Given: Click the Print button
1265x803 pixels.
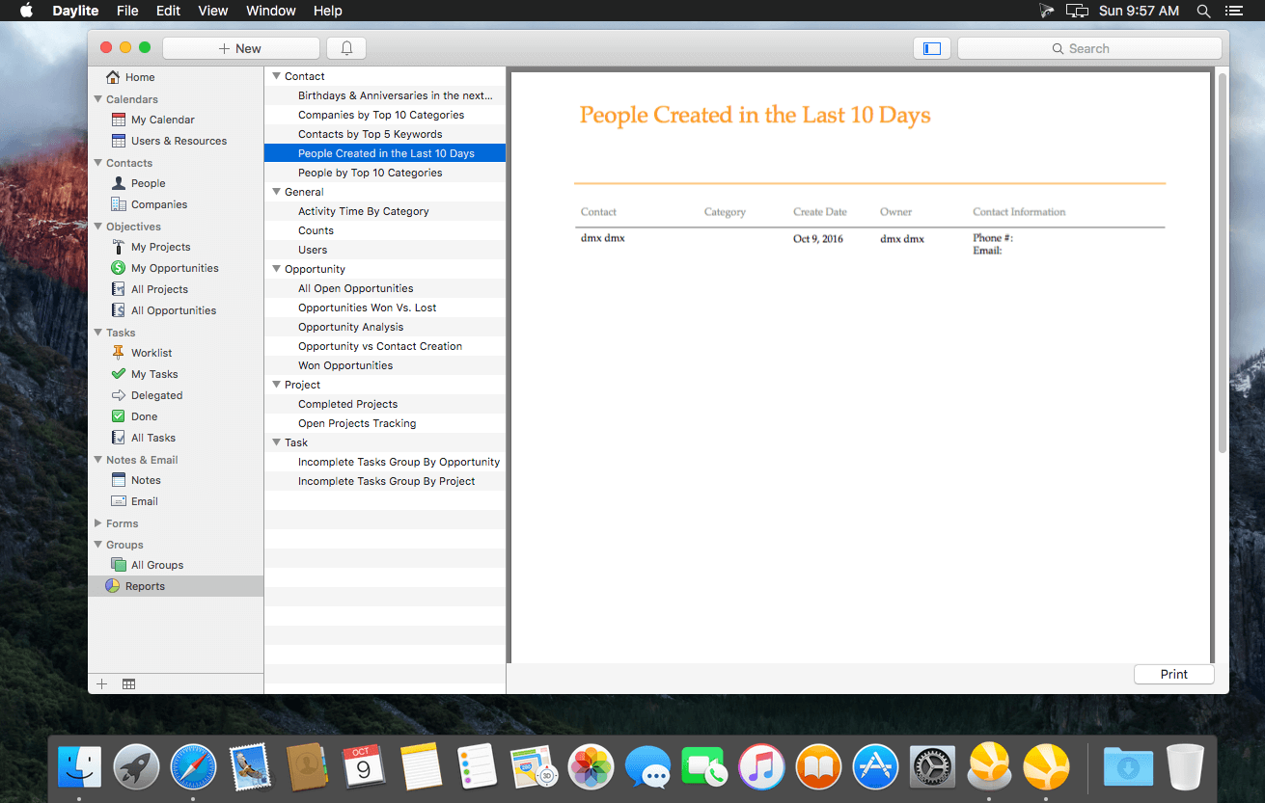Looking at the screenshot, I should click(x=1173, y=674).
